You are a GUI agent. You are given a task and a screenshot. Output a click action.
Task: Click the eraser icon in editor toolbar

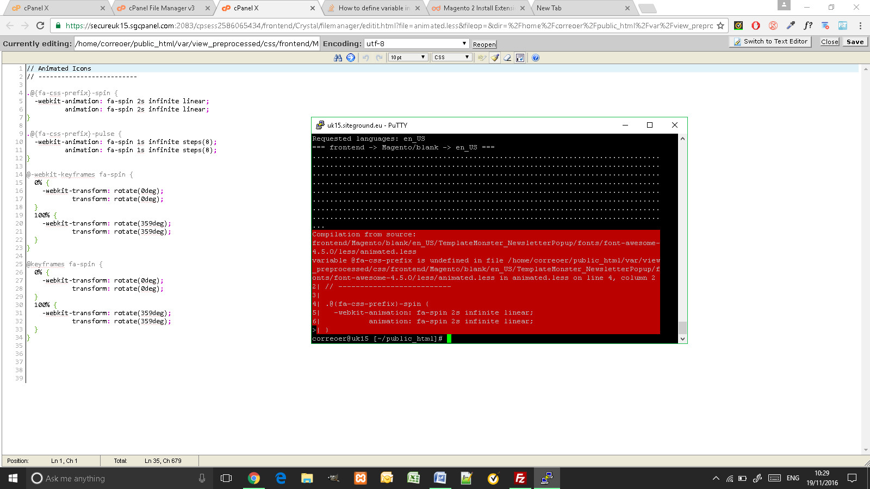click(507, 58)
